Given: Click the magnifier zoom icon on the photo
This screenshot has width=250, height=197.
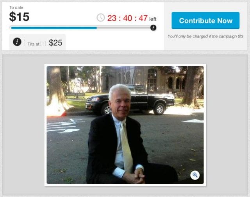Looking at the screenshot, I should click(195, 175).
